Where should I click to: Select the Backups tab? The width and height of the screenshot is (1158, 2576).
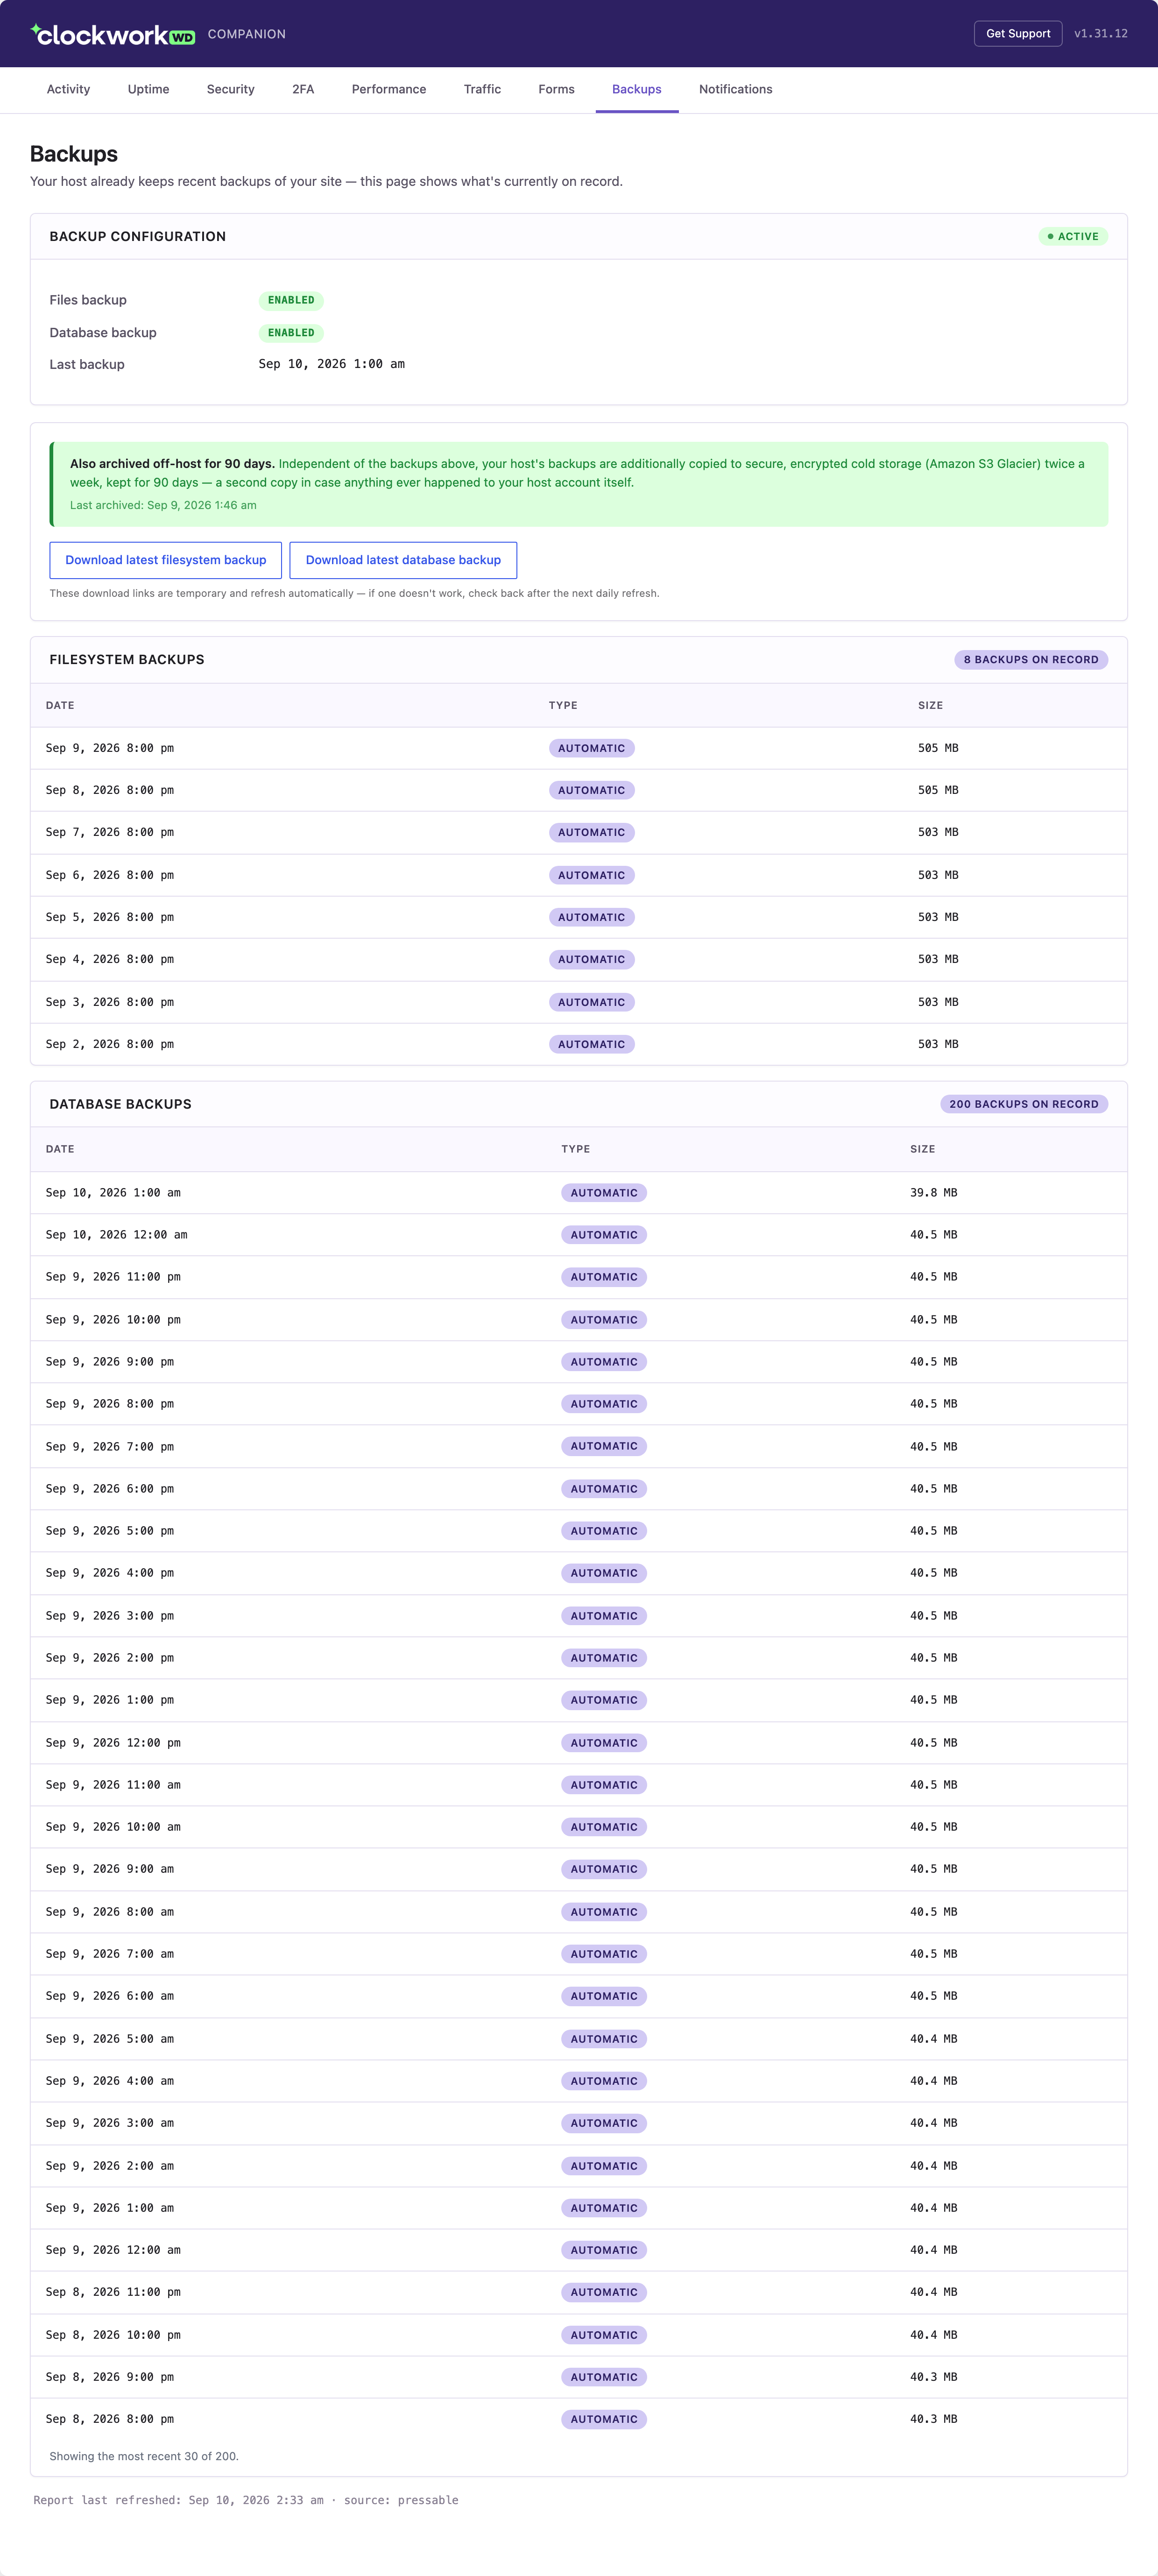pos(637,89)
